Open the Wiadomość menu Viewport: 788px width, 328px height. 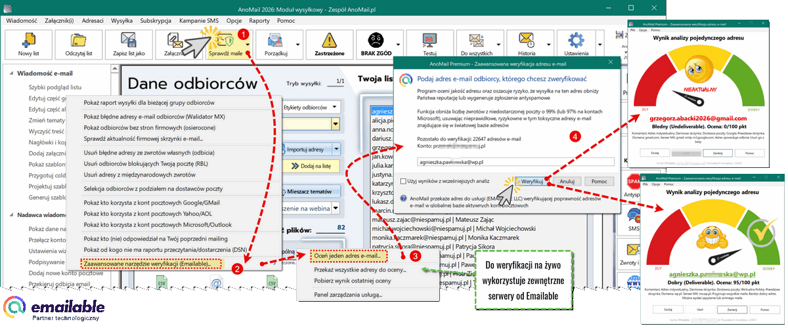(x=21, y=20)
